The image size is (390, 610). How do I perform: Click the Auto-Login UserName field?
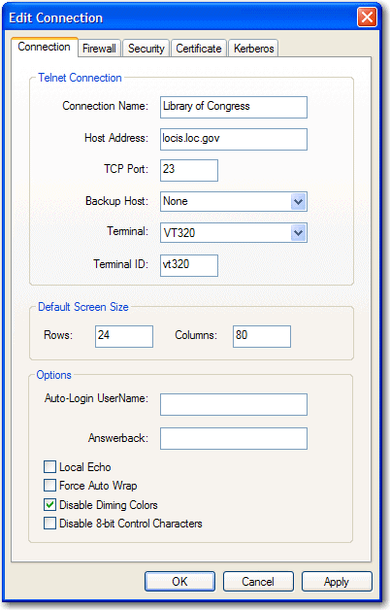pyautogui.click(x=234, y=404)
